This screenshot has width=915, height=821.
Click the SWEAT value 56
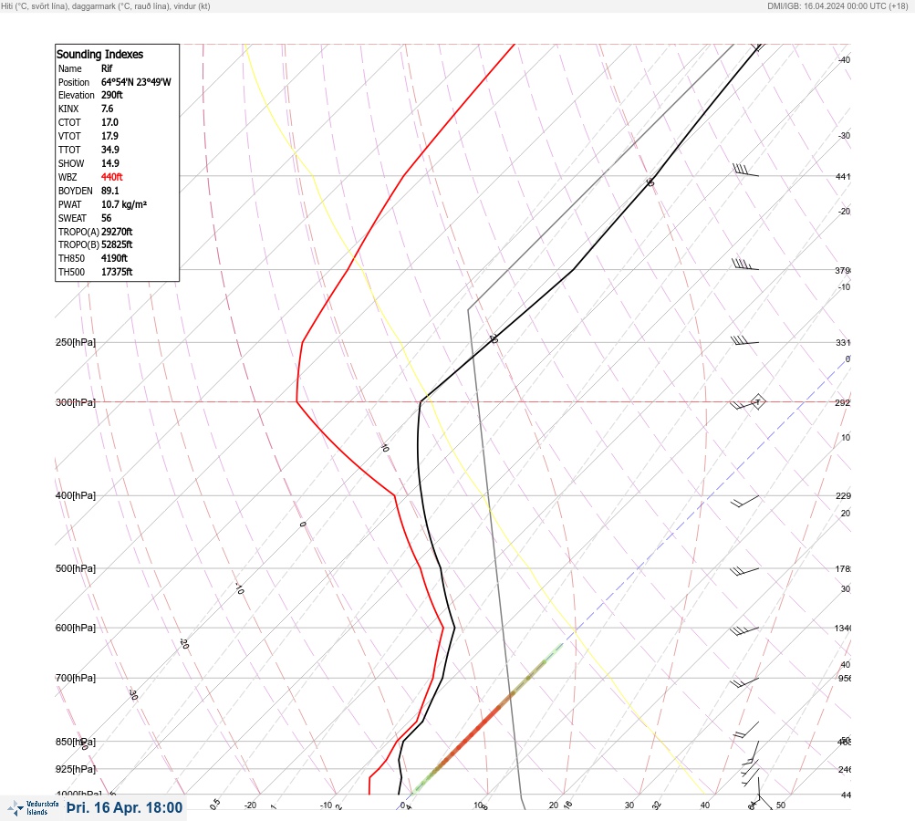pos(106,218)
